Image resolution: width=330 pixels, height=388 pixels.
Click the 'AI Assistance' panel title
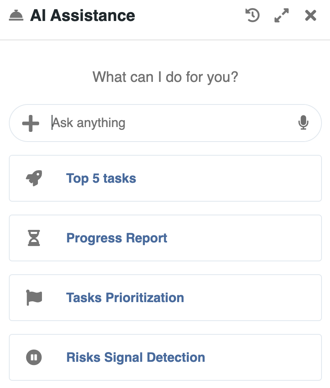tap(82, 16)
